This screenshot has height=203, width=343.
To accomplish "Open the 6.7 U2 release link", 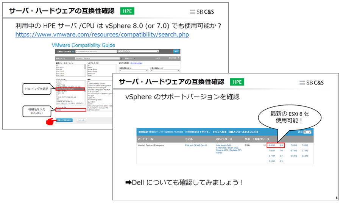I will coord(304,150).
